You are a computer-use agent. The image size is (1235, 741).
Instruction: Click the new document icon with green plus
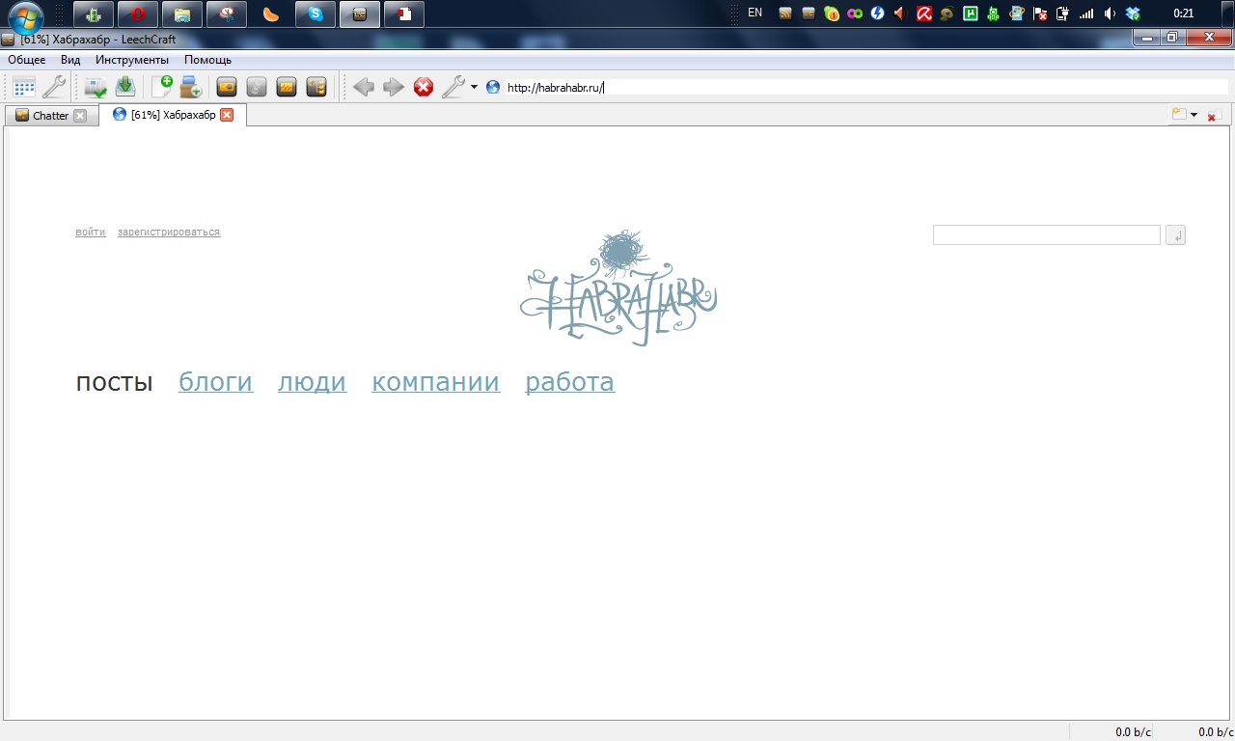(x=161, y=87)
